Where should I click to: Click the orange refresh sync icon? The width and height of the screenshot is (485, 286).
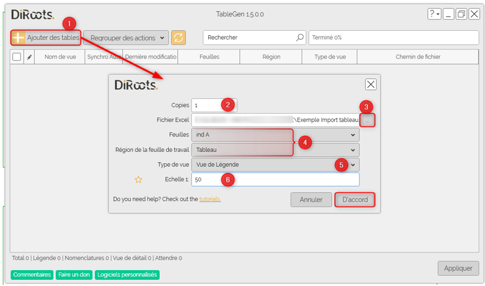[179, 38]
